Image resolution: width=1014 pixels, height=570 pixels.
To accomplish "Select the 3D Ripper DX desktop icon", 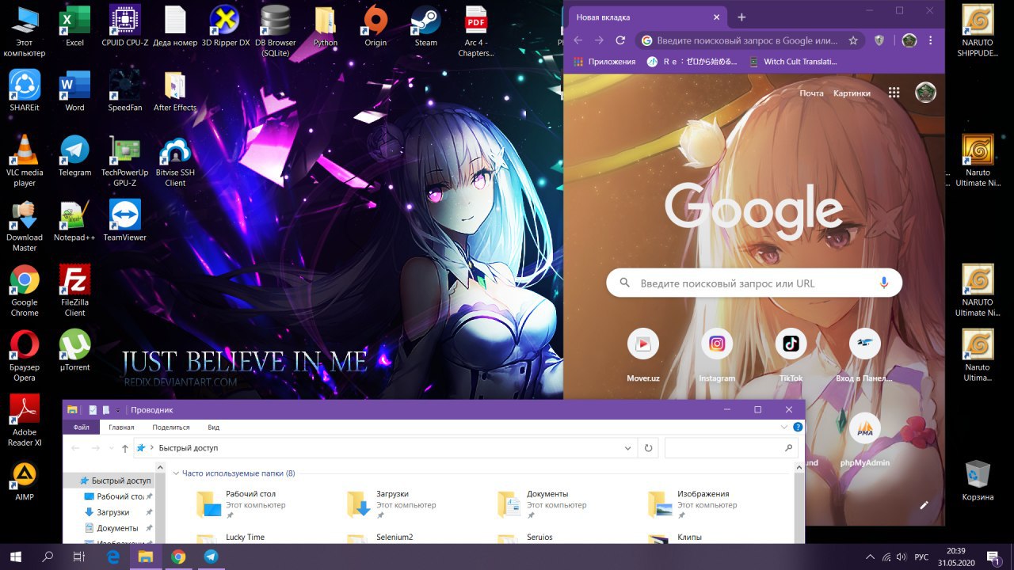I will pos(226,27).
